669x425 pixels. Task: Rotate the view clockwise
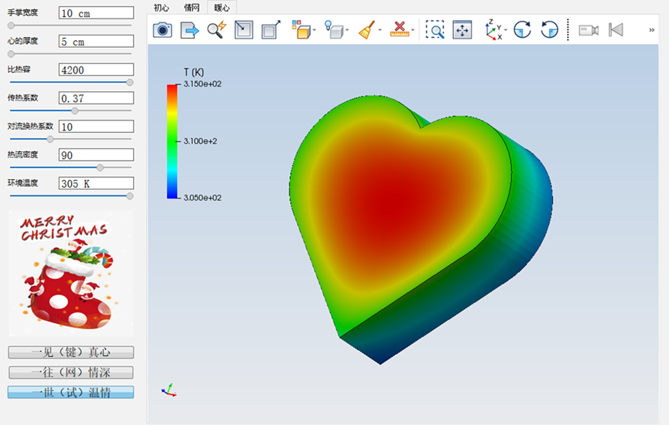tap(523, 30)
